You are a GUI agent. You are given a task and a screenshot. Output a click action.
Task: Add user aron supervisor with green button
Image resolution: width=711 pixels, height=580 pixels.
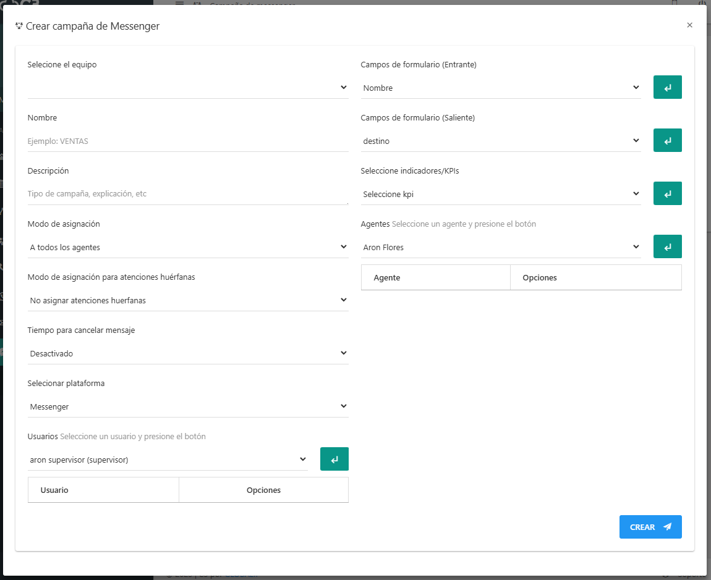tap(334, 460)
